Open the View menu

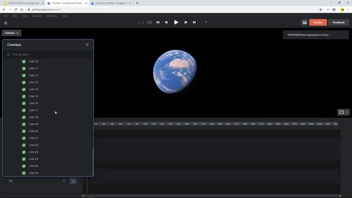coord(24,16)
